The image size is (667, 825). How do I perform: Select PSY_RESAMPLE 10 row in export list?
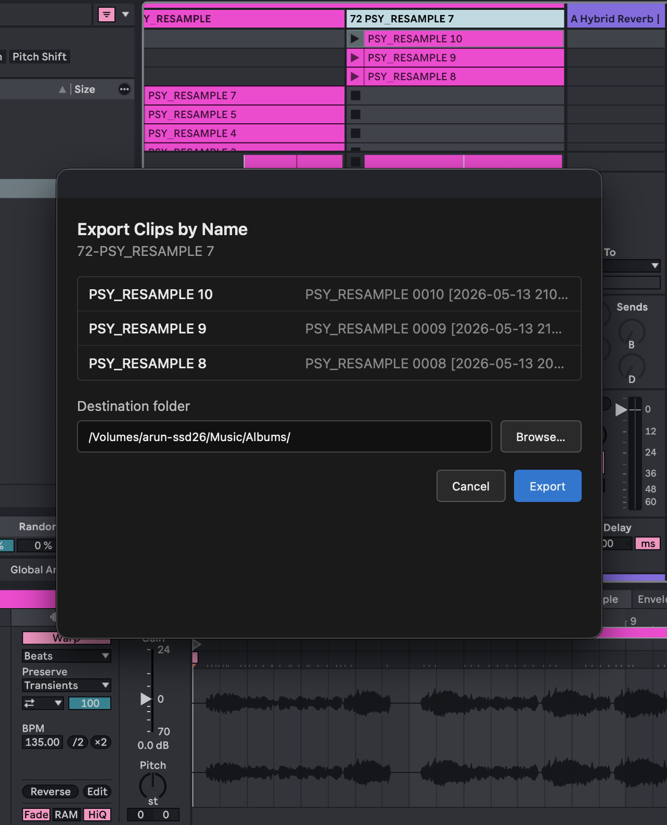(x=329, y=294)
